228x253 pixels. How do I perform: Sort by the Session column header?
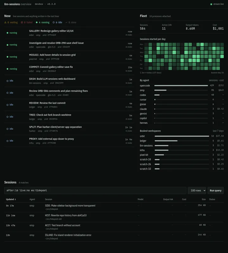pyautogui.click(x=48, y=199)
